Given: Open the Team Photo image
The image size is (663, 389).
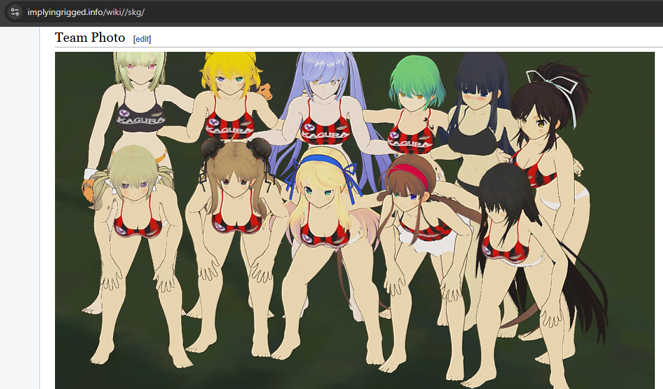Looking at the screenshot, I should (x=355, y=220).
